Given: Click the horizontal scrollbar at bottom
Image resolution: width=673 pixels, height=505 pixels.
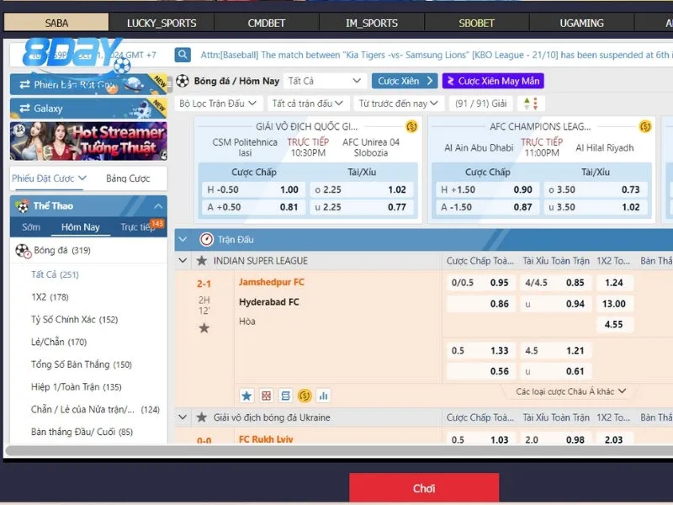Looking at the screenshot, I should [339, 451].
